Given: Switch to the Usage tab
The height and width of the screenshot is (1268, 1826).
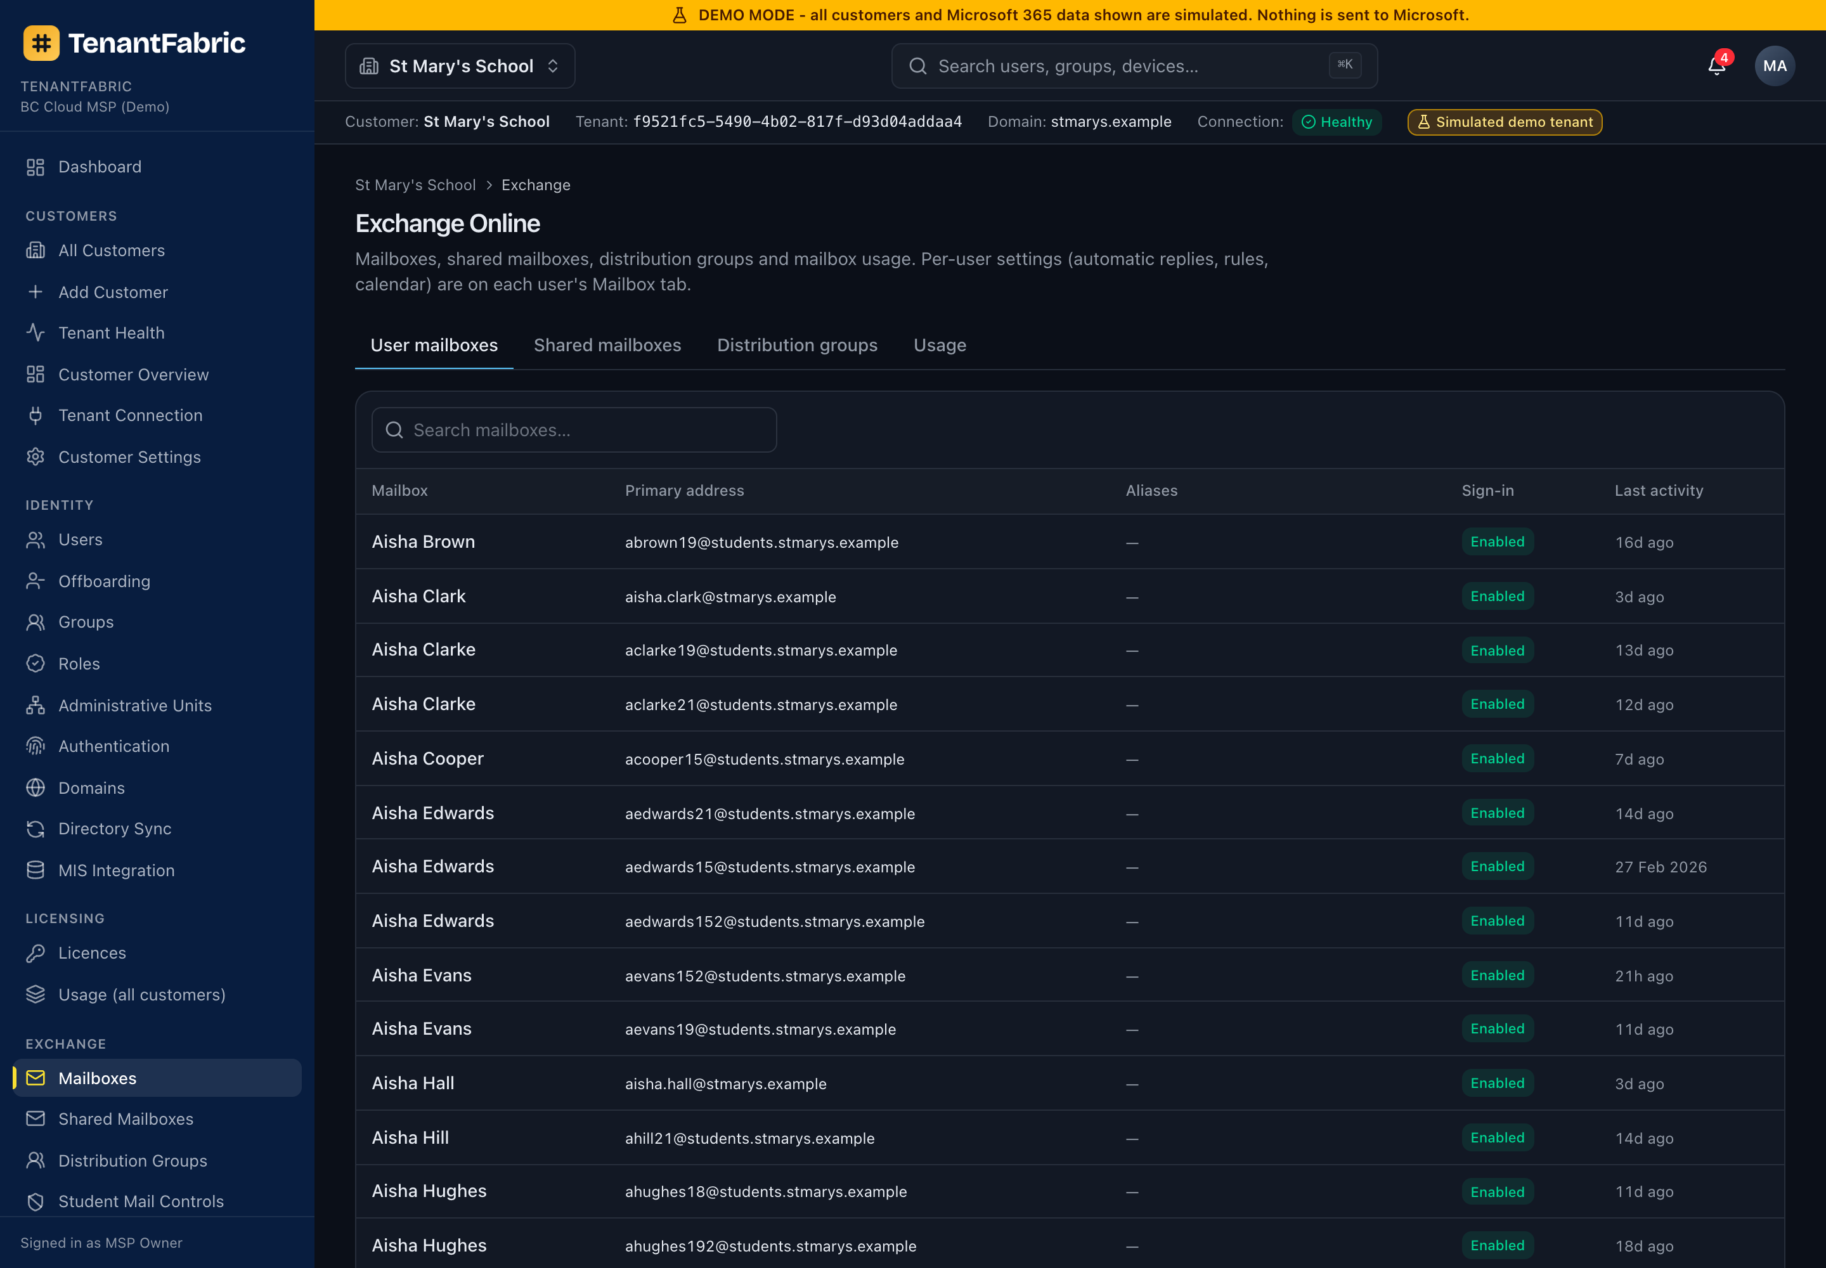Looking at the screenshot, I should [x=940, y=346].
